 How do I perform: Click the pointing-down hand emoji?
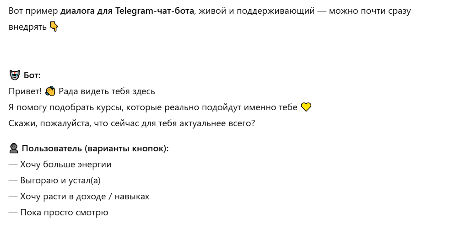point(54,27)
